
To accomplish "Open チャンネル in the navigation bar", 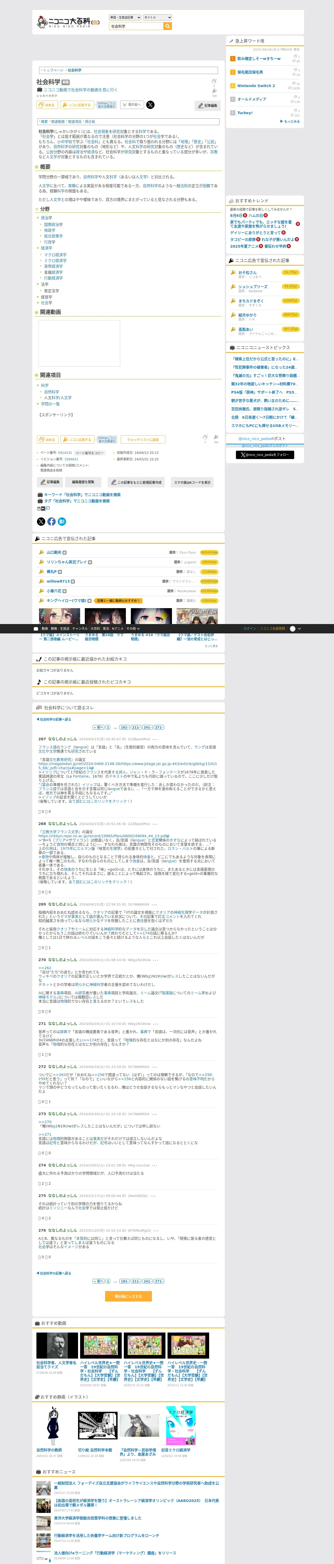I will coord(80,629).
